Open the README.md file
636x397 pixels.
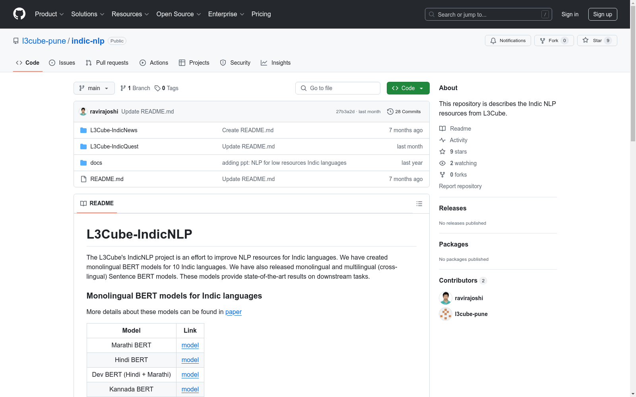[x=107, y=179]
